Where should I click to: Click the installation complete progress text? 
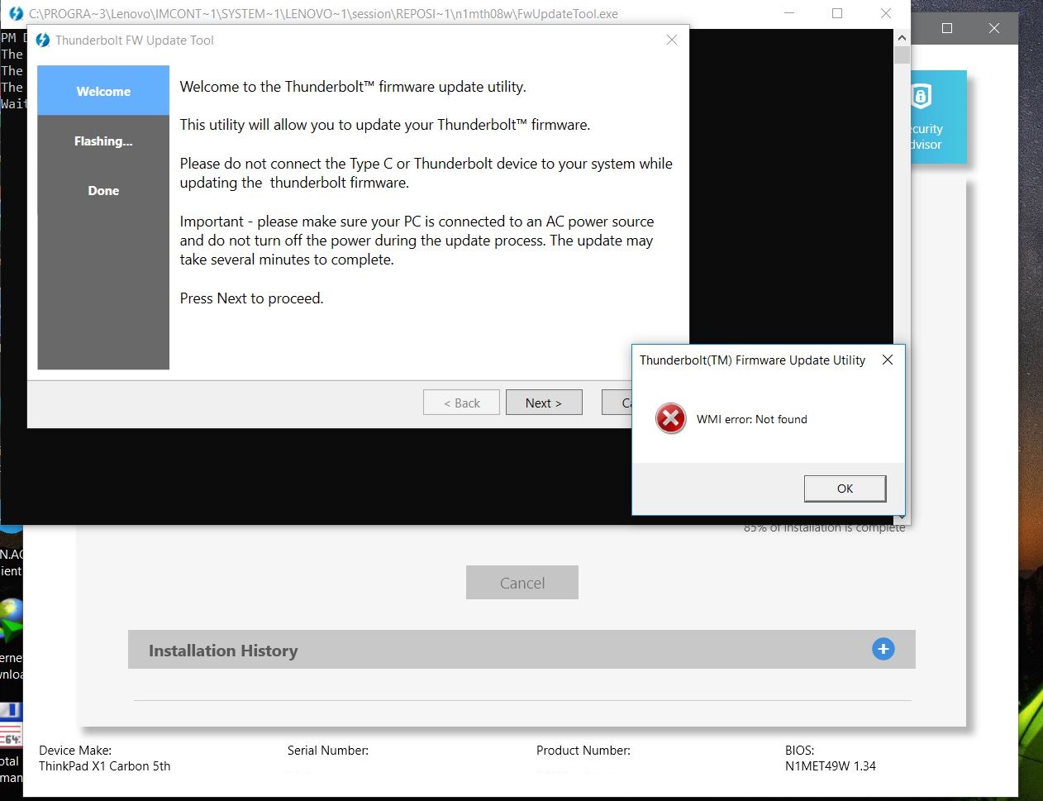click(824, 527)
